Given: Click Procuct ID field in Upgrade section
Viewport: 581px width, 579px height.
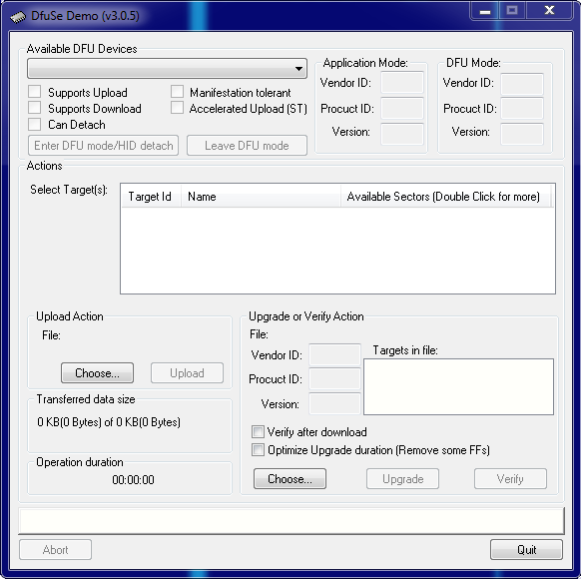Looking at the screenshot, I should tap(334, 379).
